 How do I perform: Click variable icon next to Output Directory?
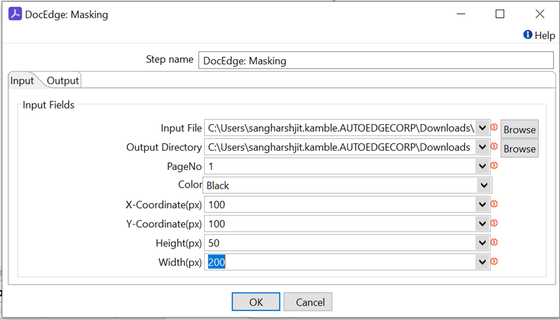pyautogui.click(x=494, y=146)
